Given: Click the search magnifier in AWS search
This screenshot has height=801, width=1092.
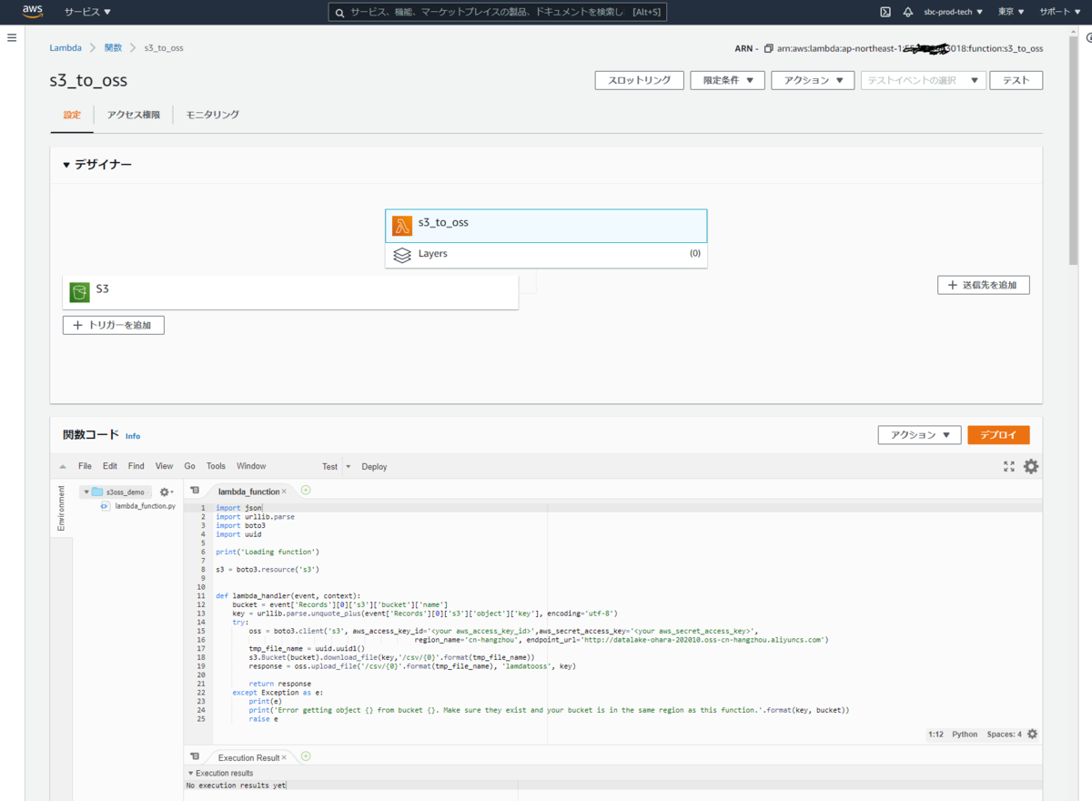Looking at the screenshot, I should [340, 13].
